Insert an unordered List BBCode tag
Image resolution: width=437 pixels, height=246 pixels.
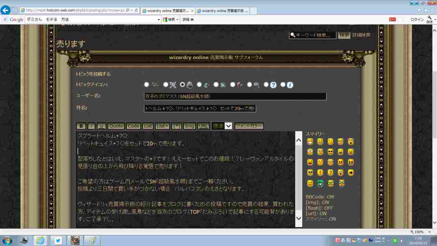click(x=148, y=126)
